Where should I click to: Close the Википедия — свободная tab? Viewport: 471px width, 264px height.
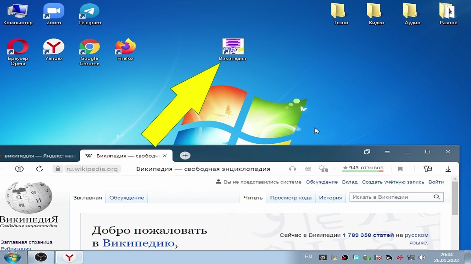click(x=165, y=156)
